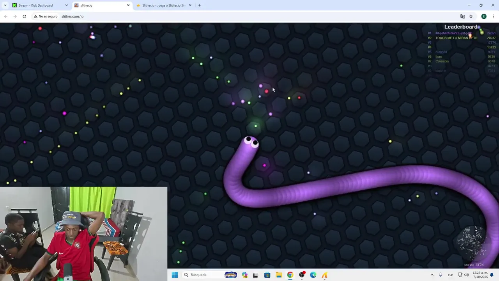The image size is (499, 281).
Task: Open the translate page icon
Action: tap(462, 16)
